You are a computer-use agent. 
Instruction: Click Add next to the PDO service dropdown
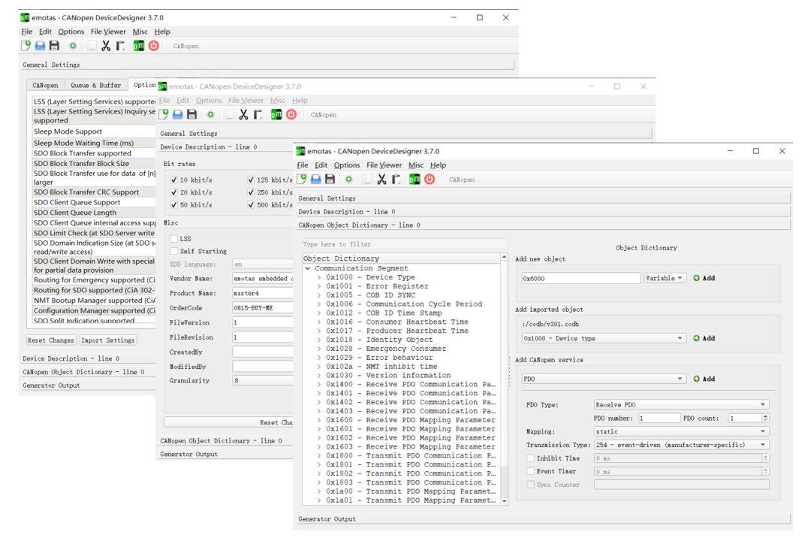pos(704,379)
